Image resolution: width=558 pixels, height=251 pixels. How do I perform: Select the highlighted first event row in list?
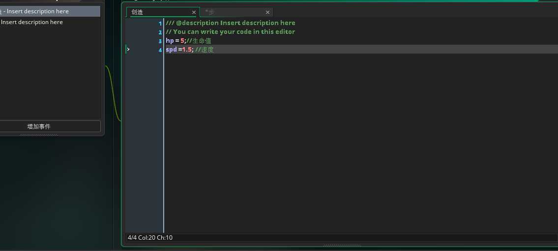[50, 11]
